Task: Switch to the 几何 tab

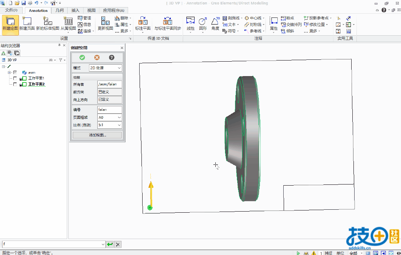Action: (59, 10)
